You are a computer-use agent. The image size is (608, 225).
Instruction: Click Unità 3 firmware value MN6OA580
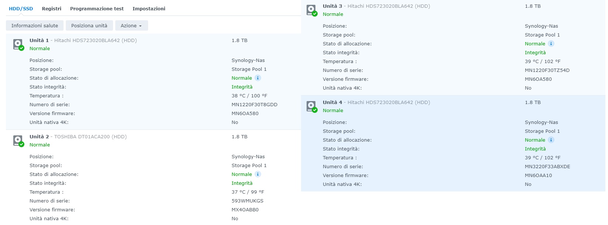click(538, 79)
